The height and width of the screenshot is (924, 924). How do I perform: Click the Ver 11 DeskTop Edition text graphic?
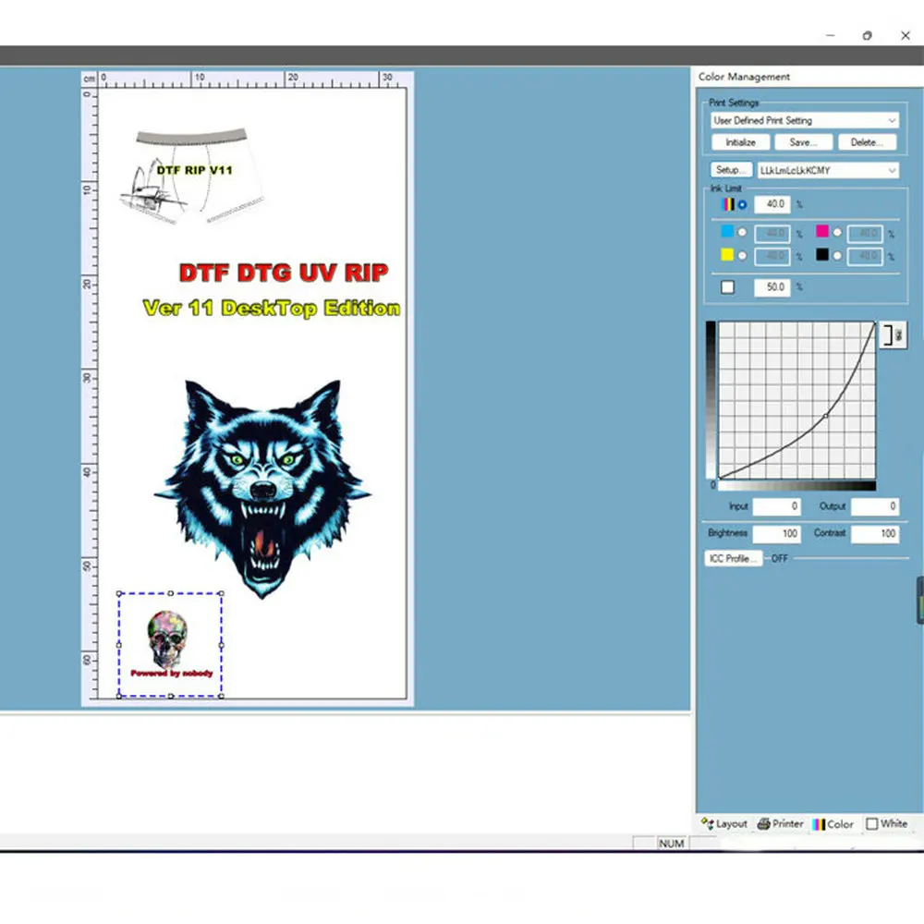(x=272, y=309)
